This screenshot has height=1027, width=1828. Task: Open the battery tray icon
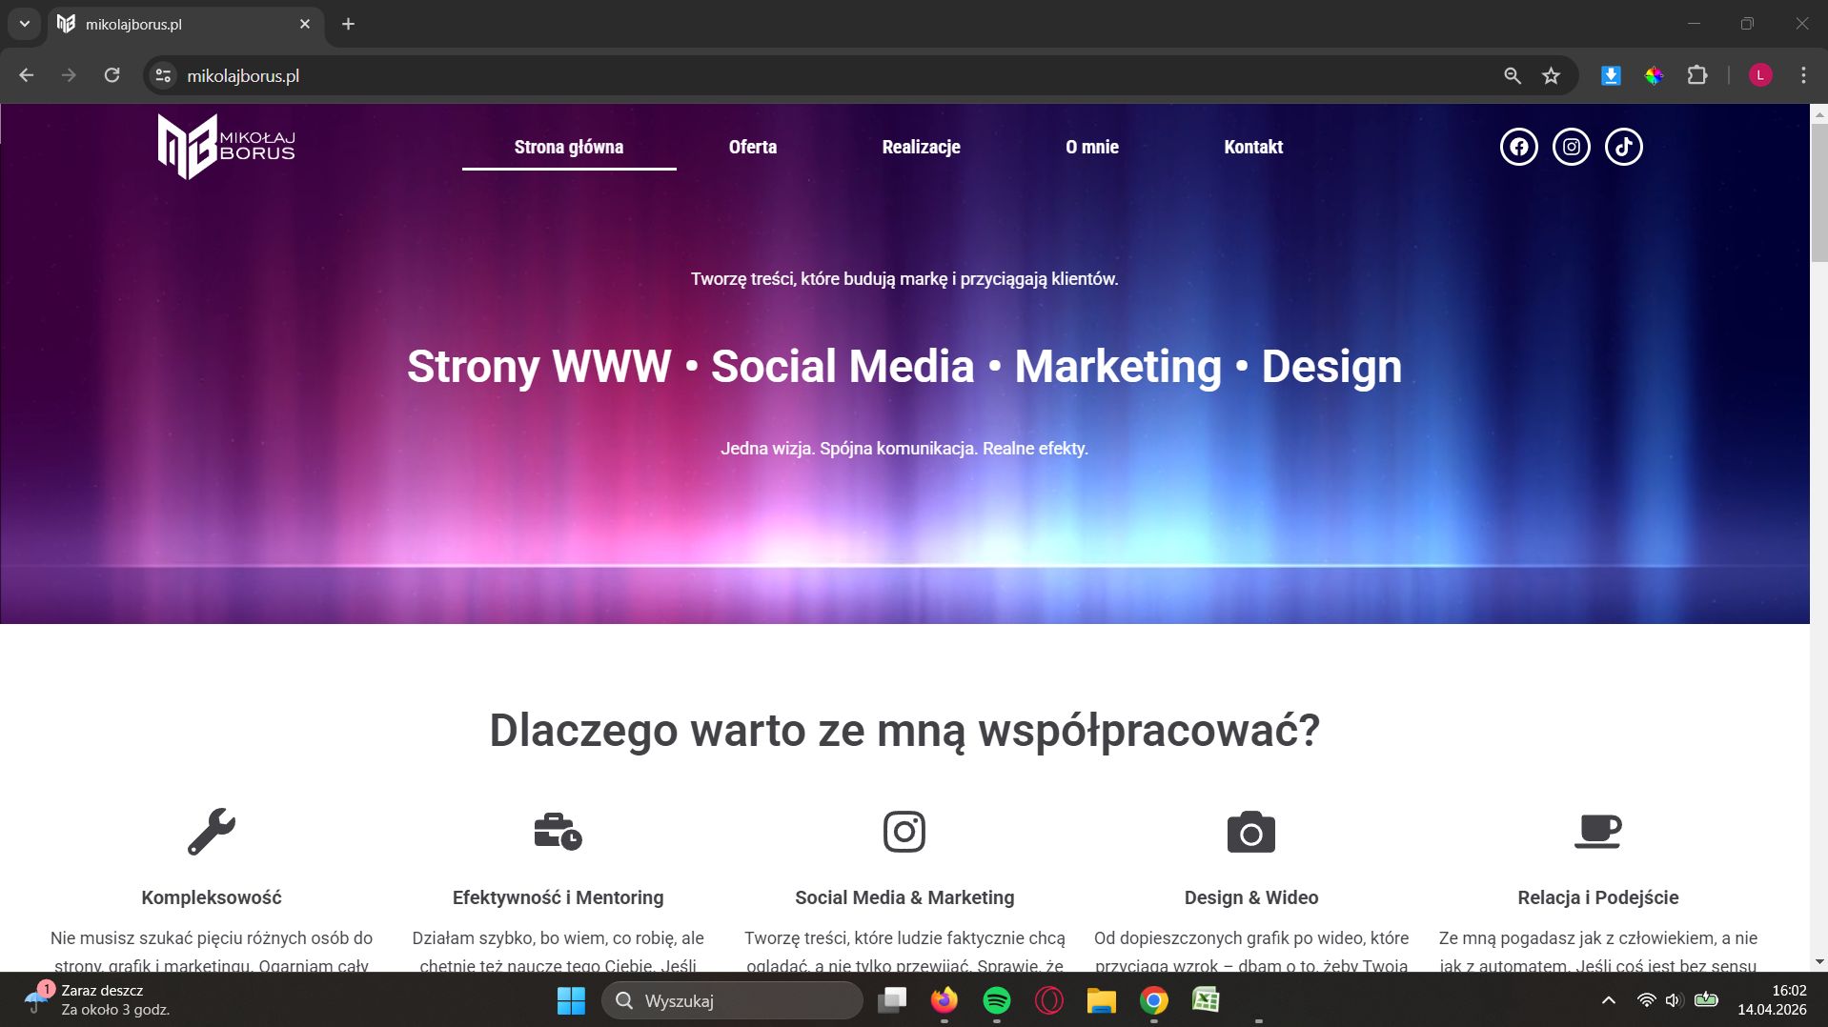click(1706, 1000)
